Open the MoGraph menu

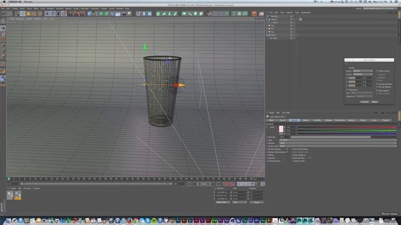click(85, 8)
